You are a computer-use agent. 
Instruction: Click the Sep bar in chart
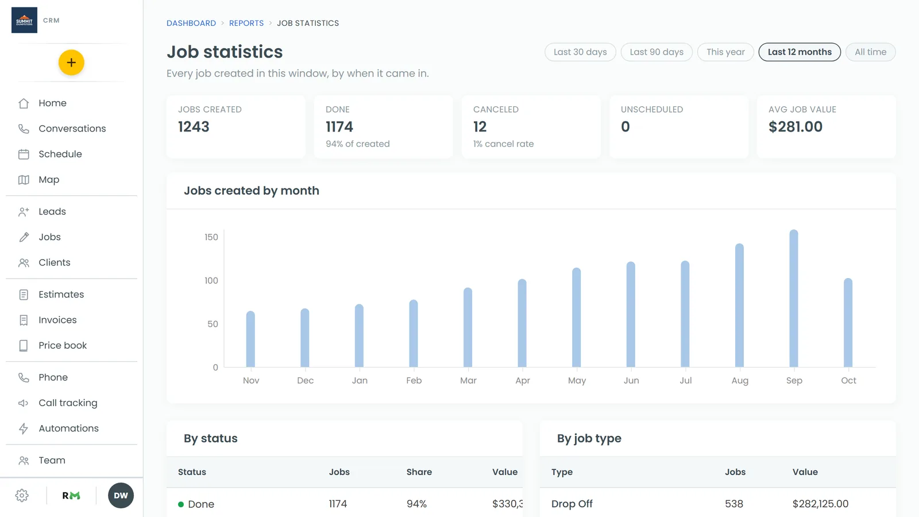(794, 298)
